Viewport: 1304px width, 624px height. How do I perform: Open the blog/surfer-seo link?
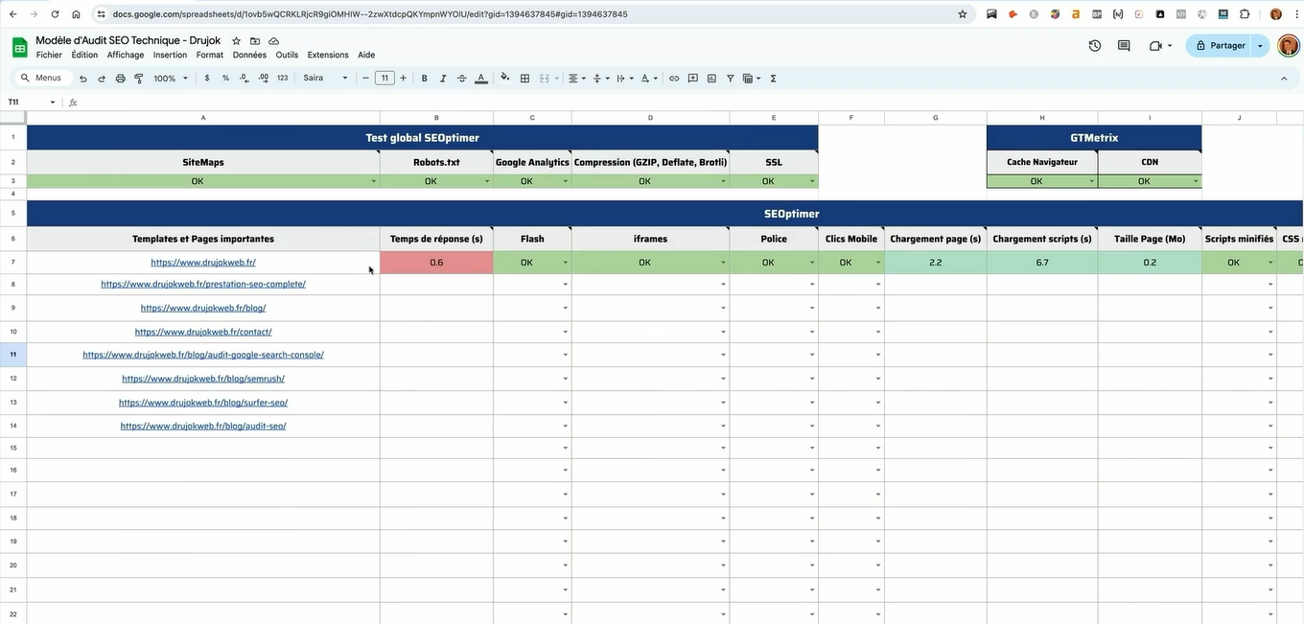[203, 403]
